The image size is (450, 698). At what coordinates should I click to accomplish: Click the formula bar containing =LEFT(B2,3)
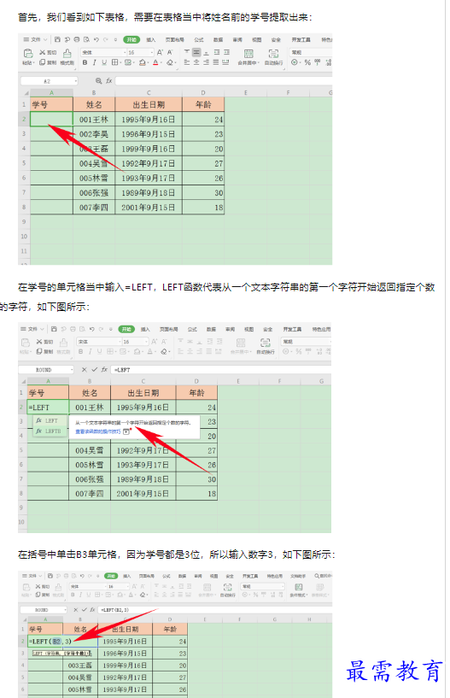pyautogui.click(x=215, y=610)
